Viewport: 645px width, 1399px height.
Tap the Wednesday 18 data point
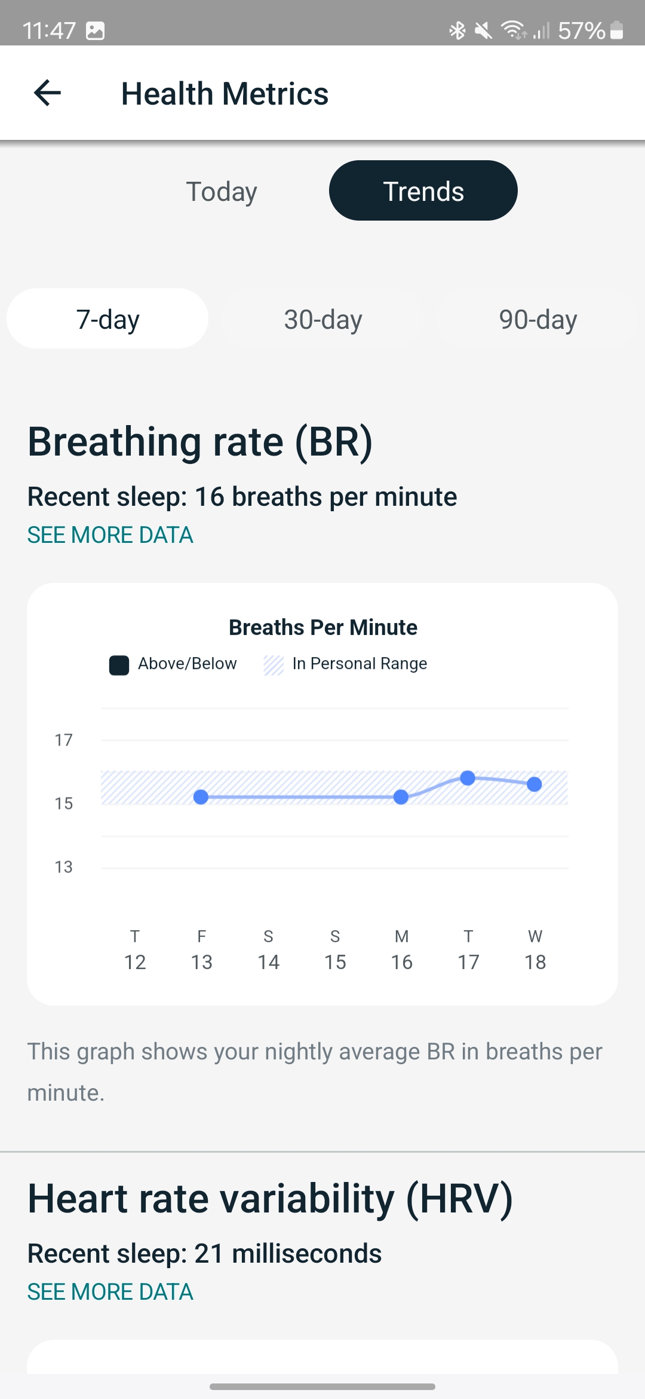coord(535,784)
